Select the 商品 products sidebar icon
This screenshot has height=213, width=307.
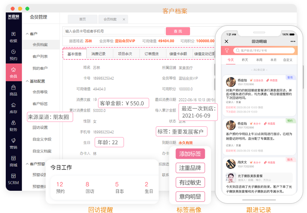(x=13, y=90)
